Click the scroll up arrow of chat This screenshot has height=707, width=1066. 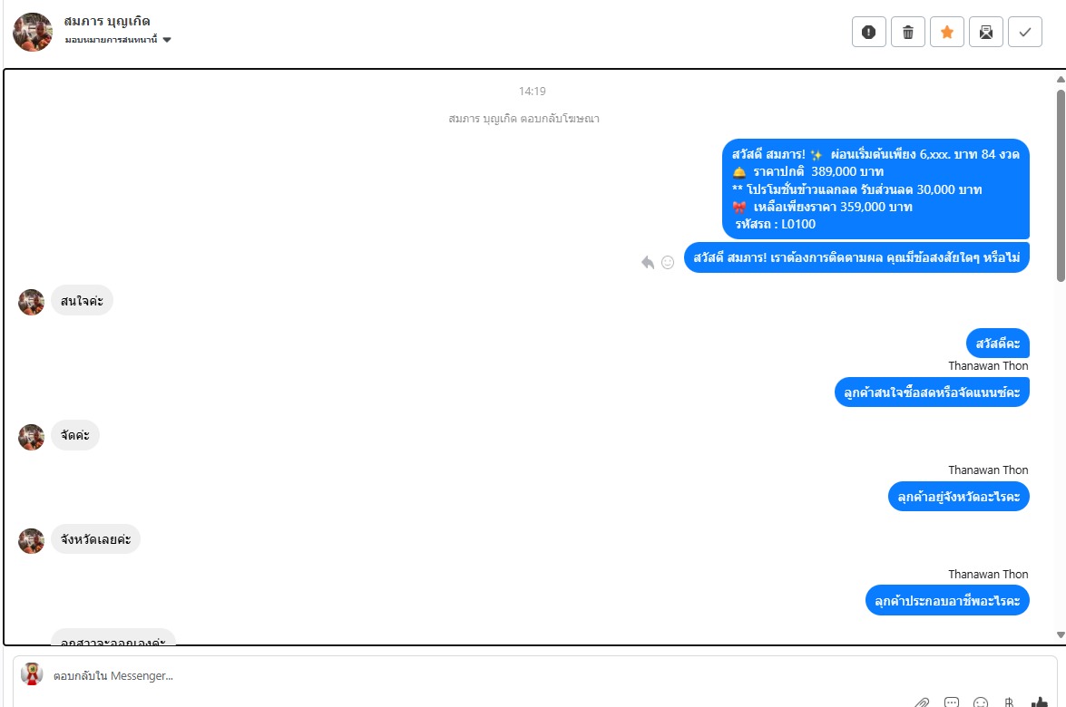click(1061, 80)
